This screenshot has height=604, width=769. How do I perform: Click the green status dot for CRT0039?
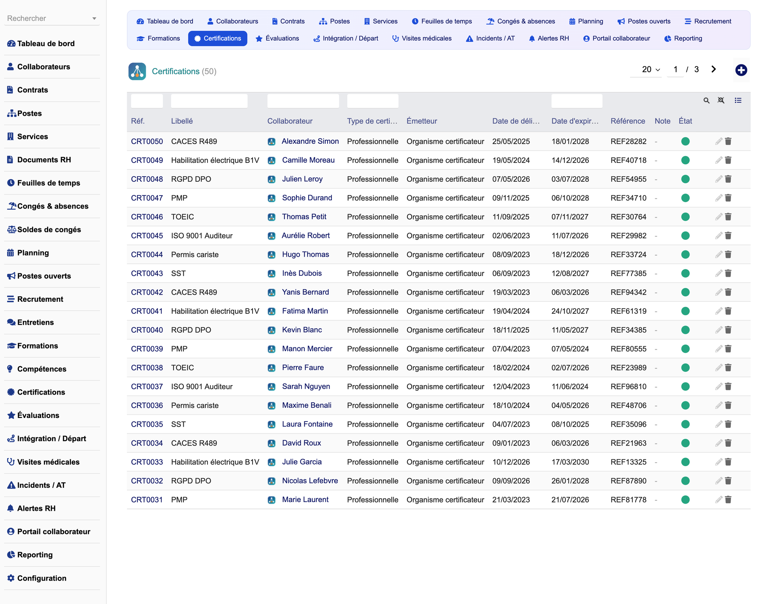point(686,349)
